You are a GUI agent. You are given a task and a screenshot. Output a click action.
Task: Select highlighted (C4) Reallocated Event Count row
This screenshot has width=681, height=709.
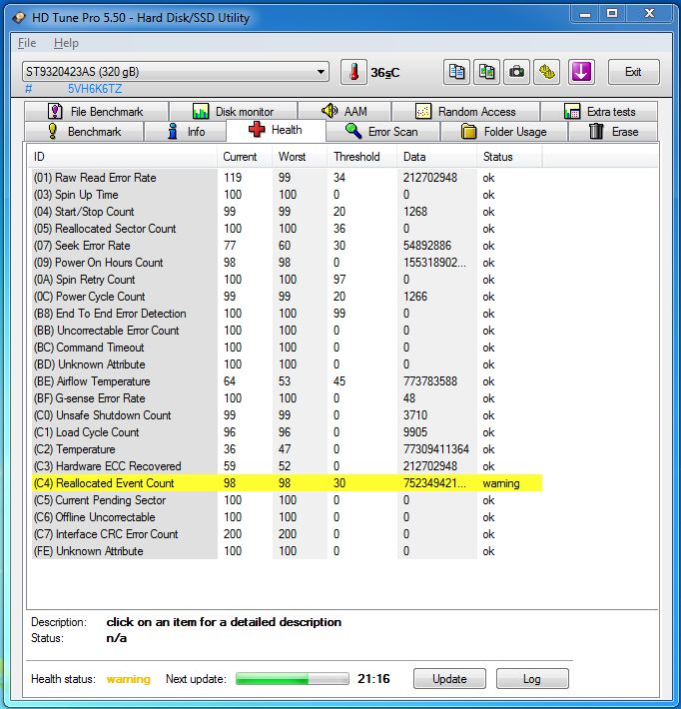click(x=287, y=483)
